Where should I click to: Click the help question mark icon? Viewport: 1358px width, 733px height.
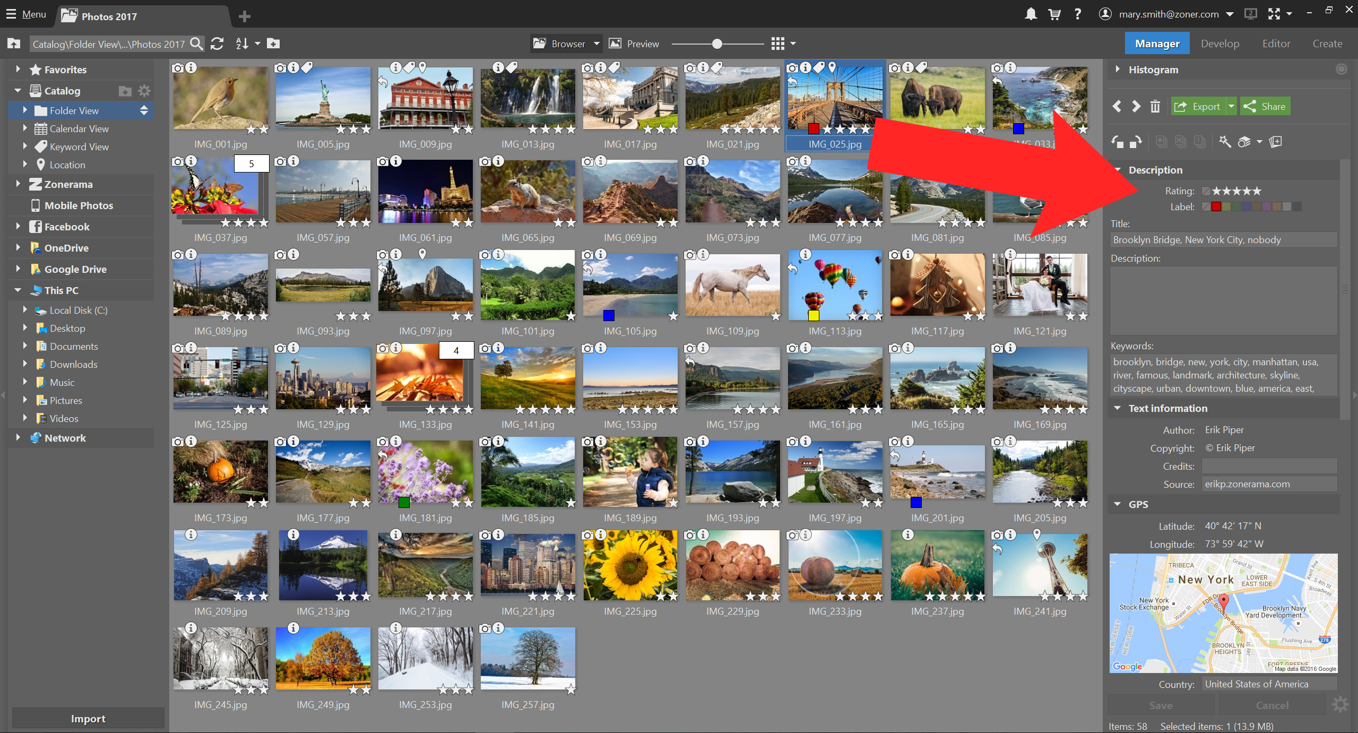pos(1077,14)
